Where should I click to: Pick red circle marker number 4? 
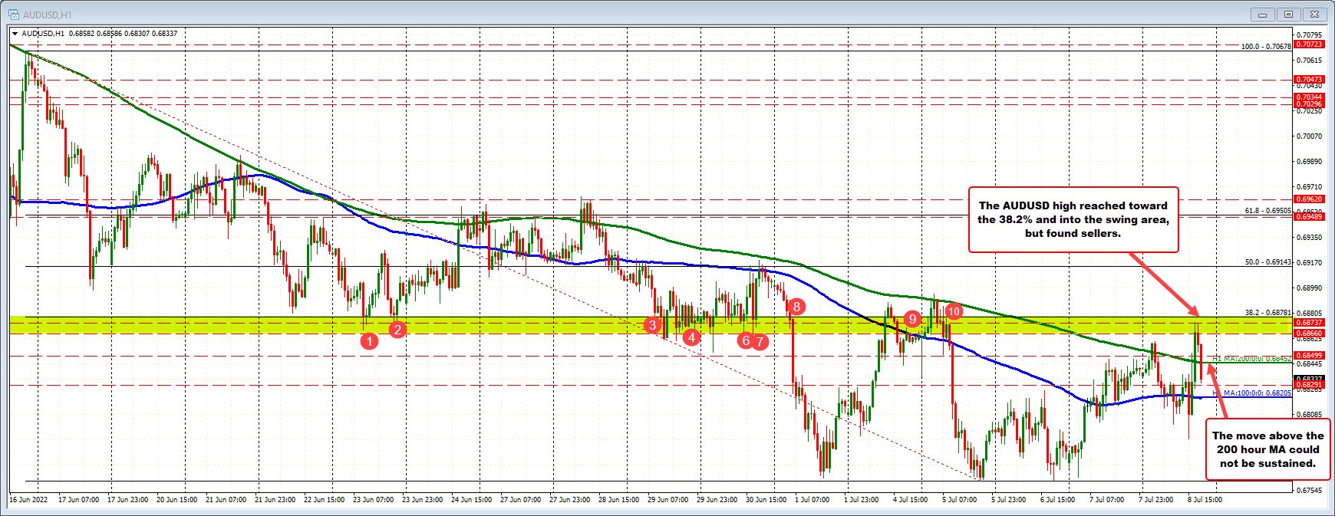[692, 337]
